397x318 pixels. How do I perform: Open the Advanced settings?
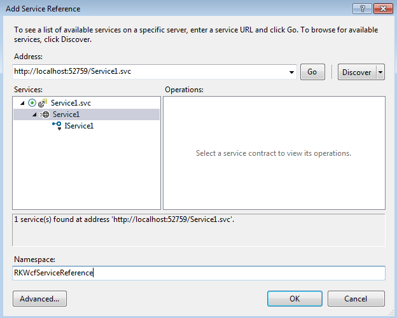pos(39,298)
